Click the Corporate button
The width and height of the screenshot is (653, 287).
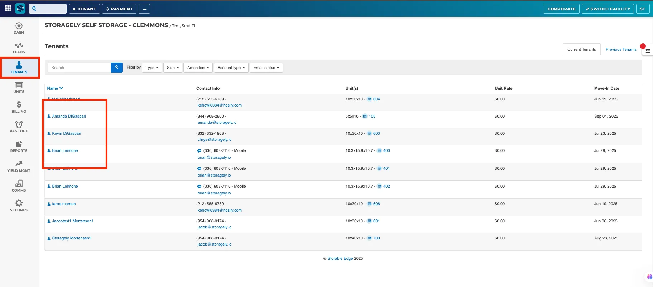pyautogui.click(x=561, y=9)
